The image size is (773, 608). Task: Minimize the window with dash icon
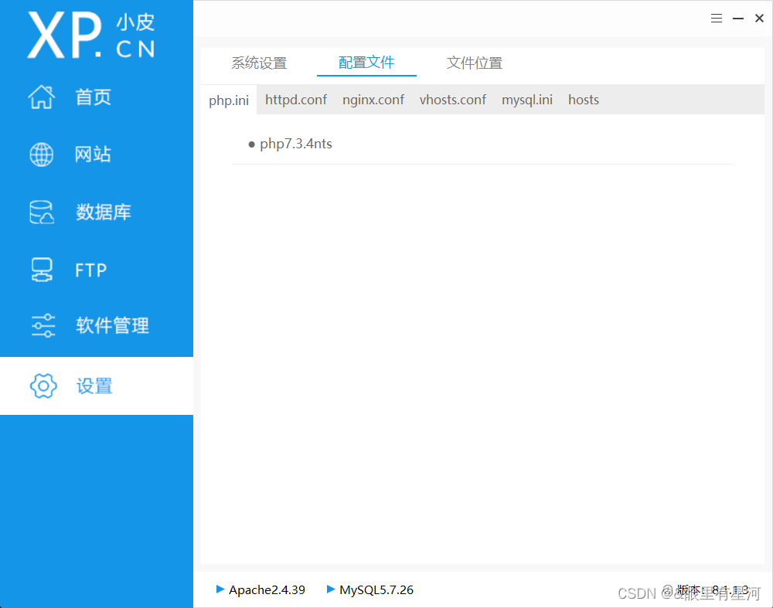(x=738, y=19)
